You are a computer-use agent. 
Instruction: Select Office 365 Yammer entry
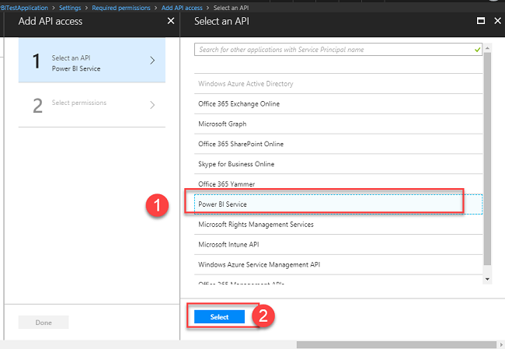click(x=226, y=183)
